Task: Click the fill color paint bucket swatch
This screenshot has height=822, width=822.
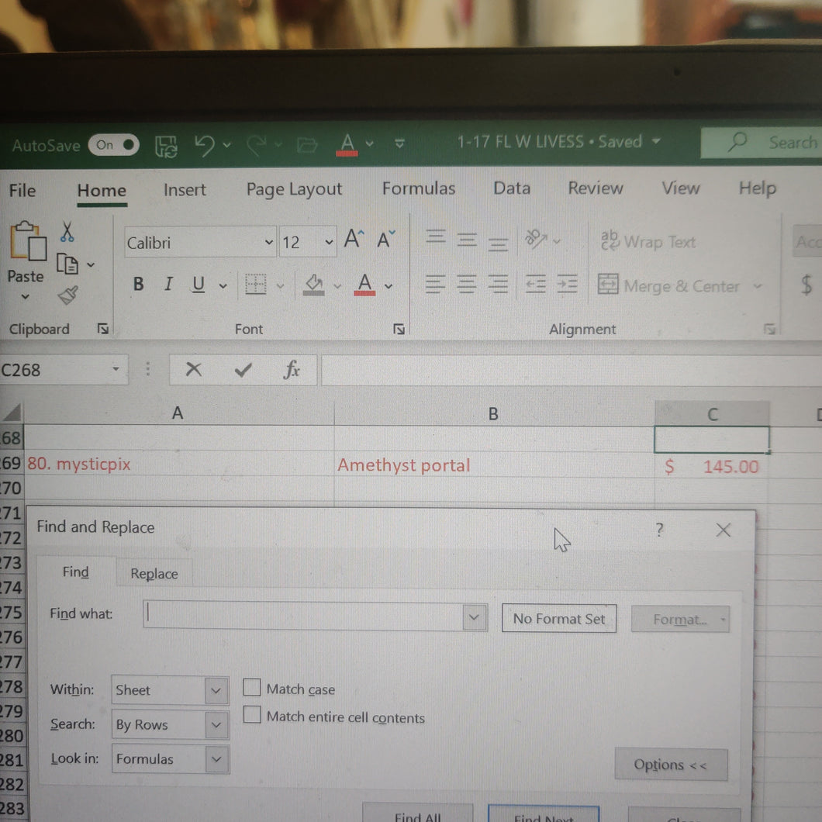Action: click(x=313, y=285)
